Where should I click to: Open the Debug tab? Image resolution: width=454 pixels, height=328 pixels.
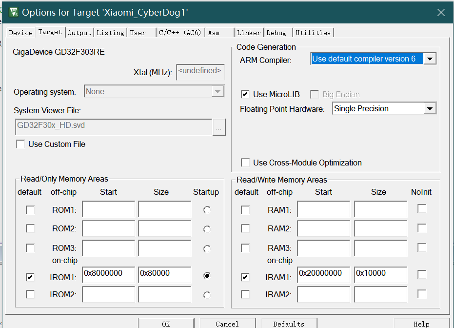[x=277, y=33]
